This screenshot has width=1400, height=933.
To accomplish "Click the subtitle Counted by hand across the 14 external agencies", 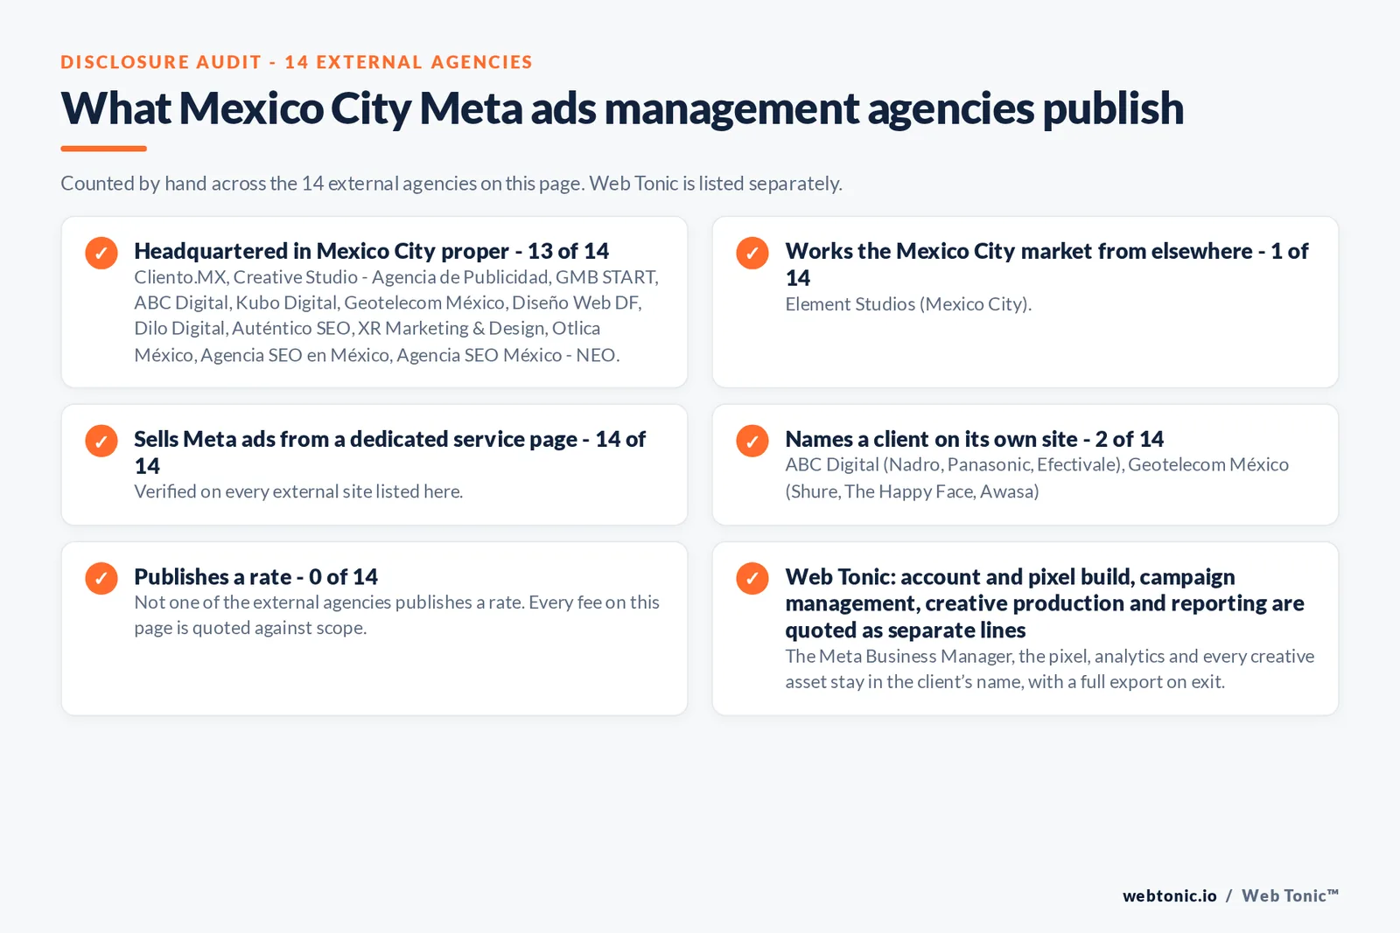I will [x=451, y=184].
